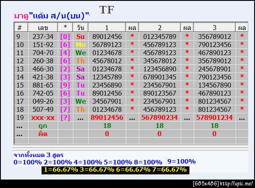Screen dimensions: 255x188
Task: Select the "134567890" value
Action: [x=215, y=85]
